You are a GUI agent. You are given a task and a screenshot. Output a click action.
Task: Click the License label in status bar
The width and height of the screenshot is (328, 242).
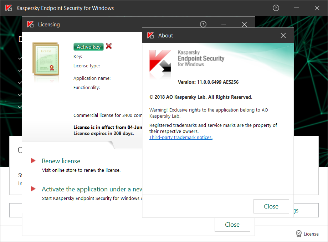click(311, 234)
